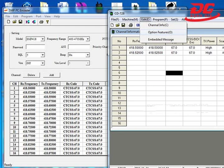This screenshot has height=168, width=224.
Task: Open Program menu in SMP PC Encoder
Action: [x=27, y=16]
